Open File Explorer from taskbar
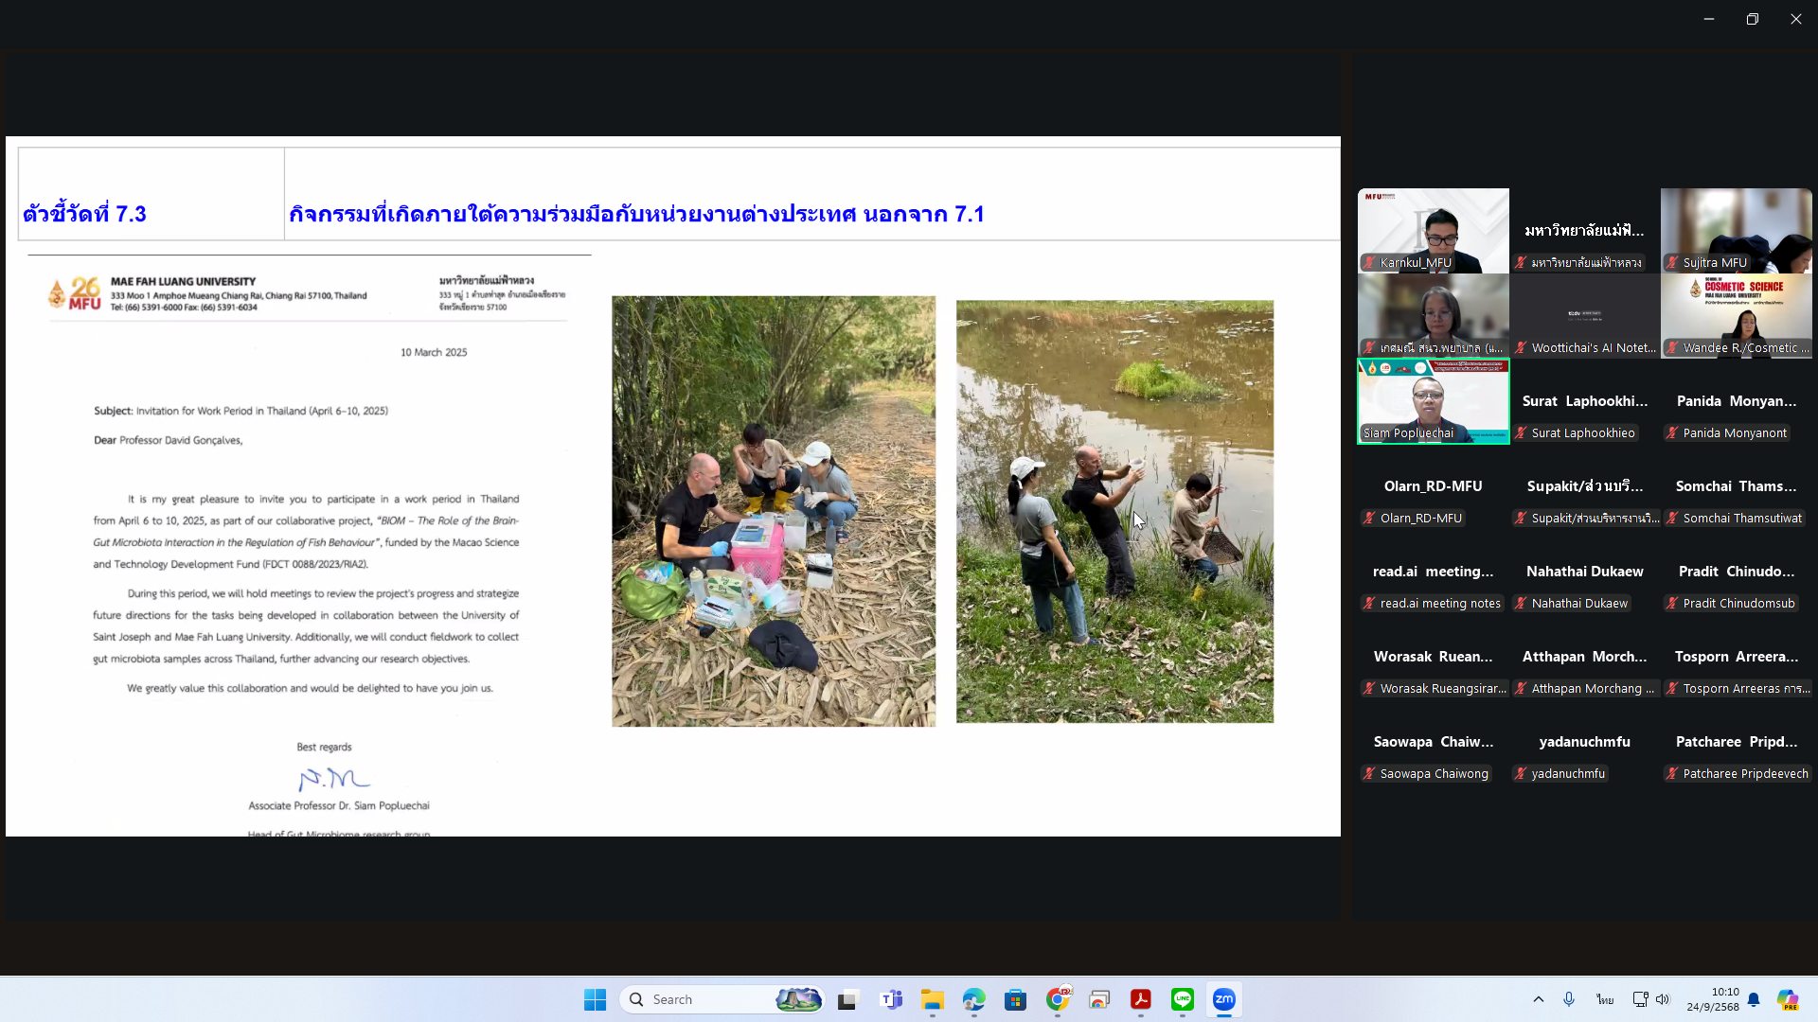The height and width of the screenshot is (1022, 1818). click(x=932, y=999)
